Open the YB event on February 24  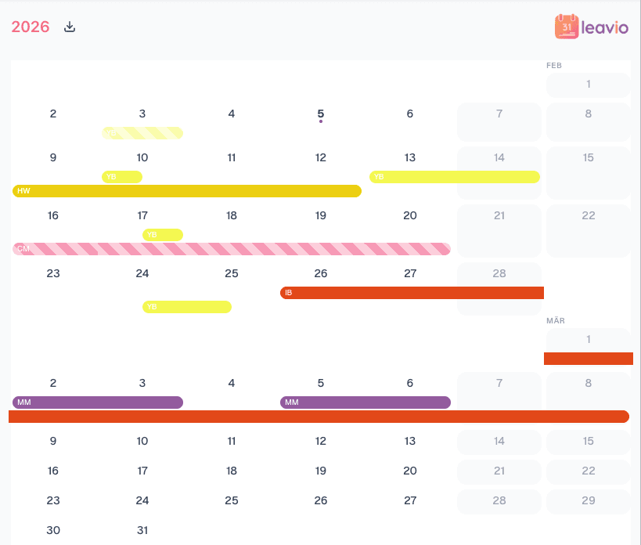point(186,306)
